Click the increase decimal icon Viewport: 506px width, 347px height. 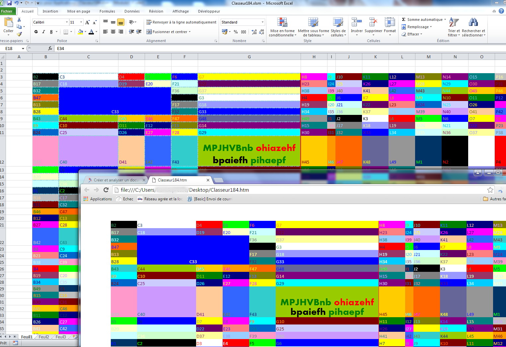point(254,32)
